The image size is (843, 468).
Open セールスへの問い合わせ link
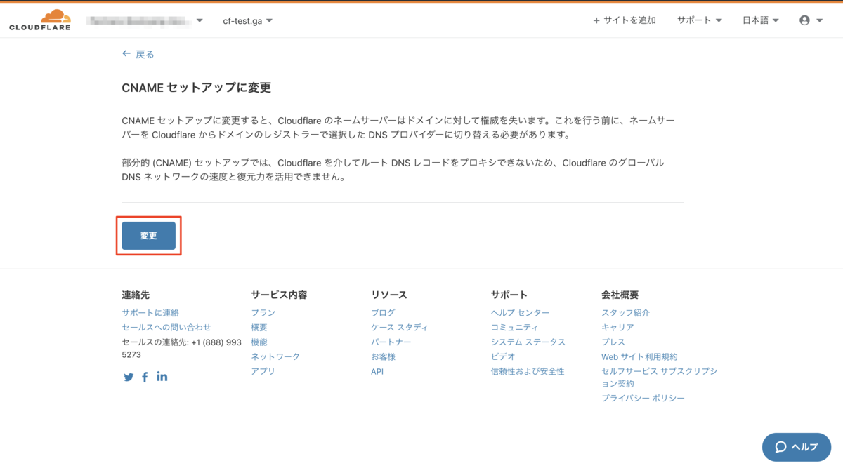[166, 328]
